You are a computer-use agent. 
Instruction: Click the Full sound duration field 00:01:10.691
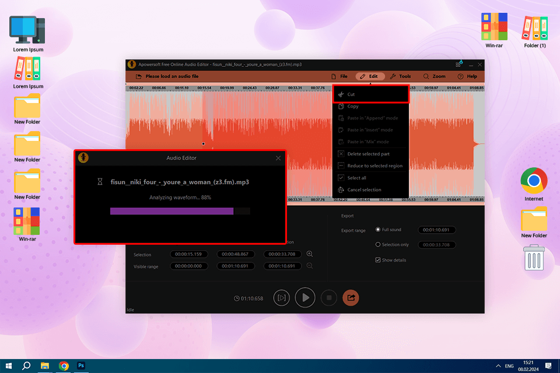point(436,230)
